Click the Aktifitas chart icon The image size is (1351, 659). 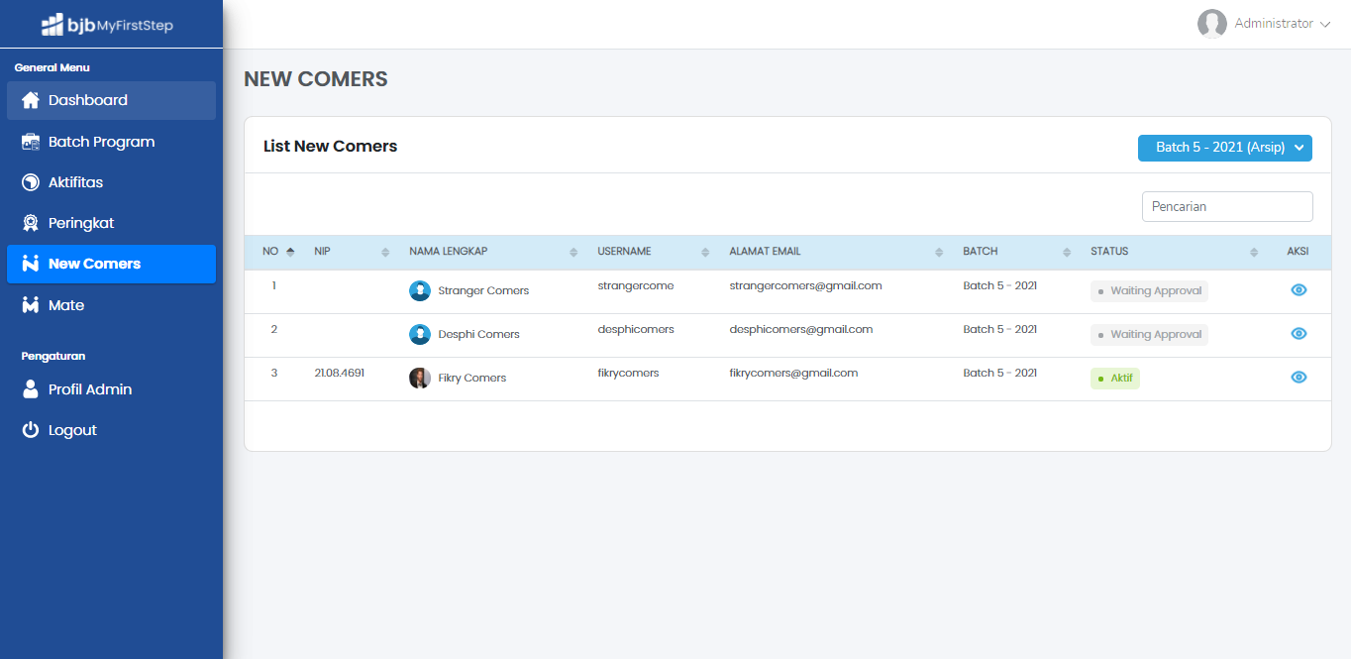pos(31,182)
